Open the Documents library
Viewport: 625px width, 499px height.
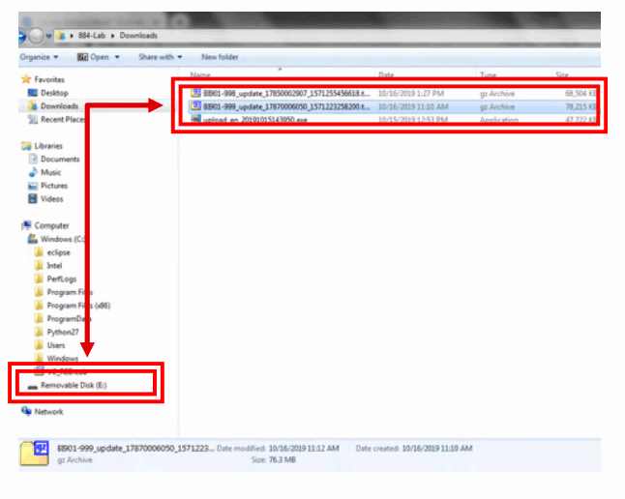60,159
